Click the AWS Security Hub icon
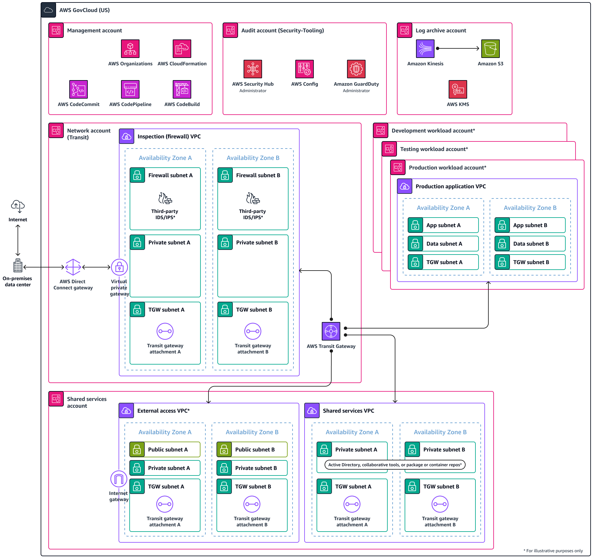 click(x=253, y=69)
